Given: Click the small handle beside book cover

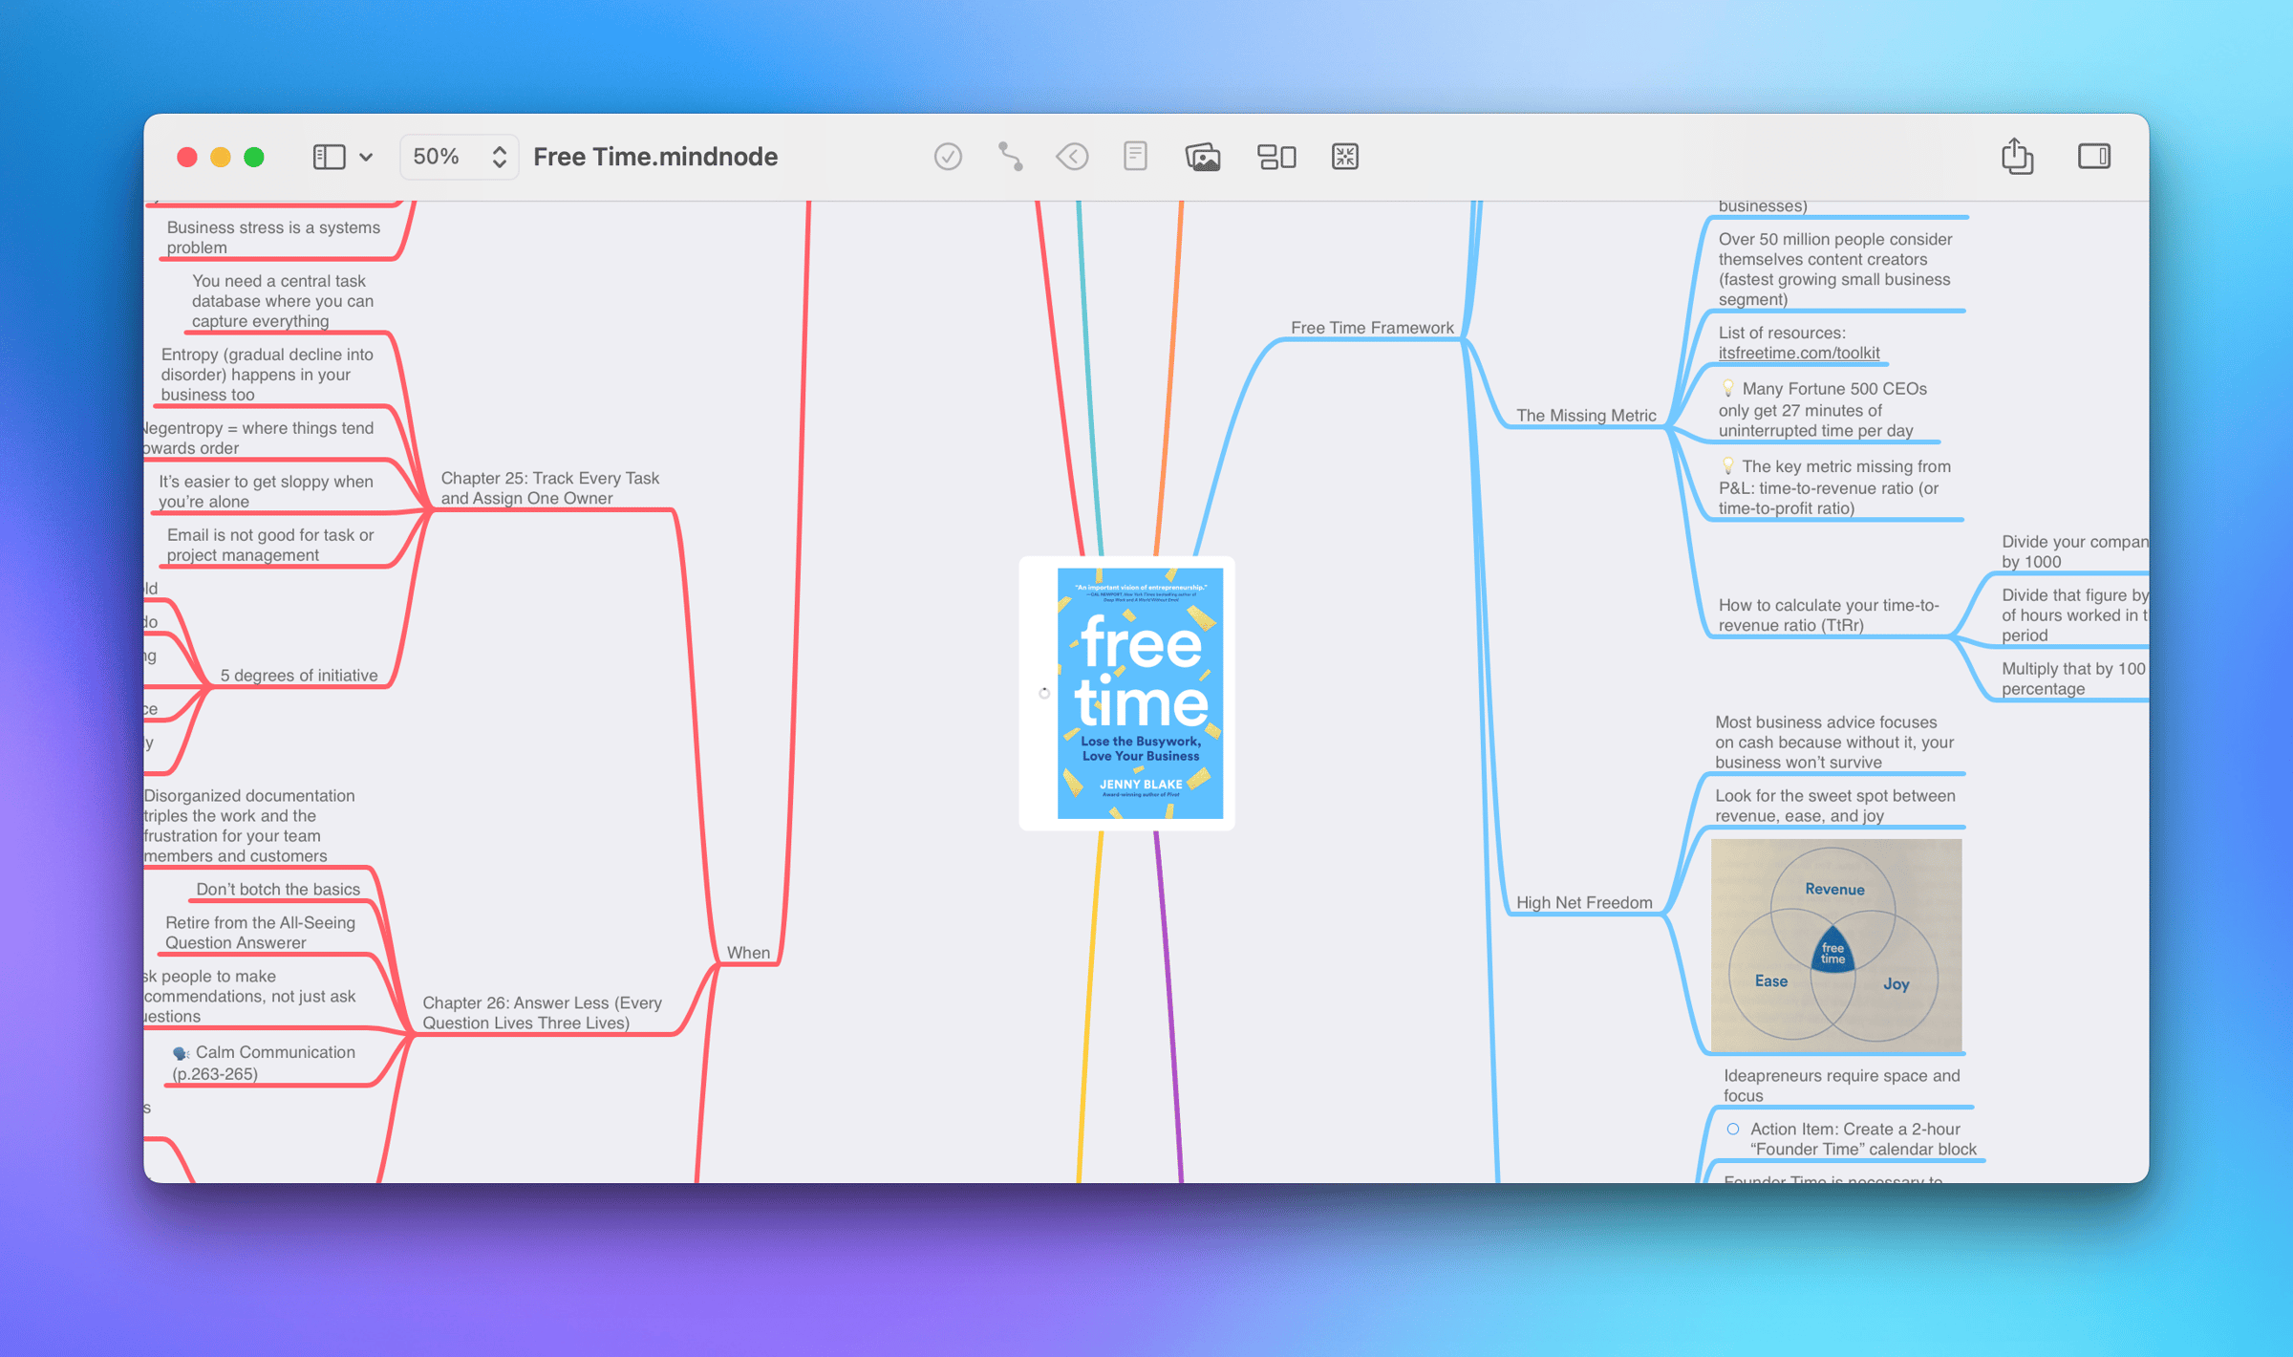Looking at the screenshot, I should point(1044,693).
